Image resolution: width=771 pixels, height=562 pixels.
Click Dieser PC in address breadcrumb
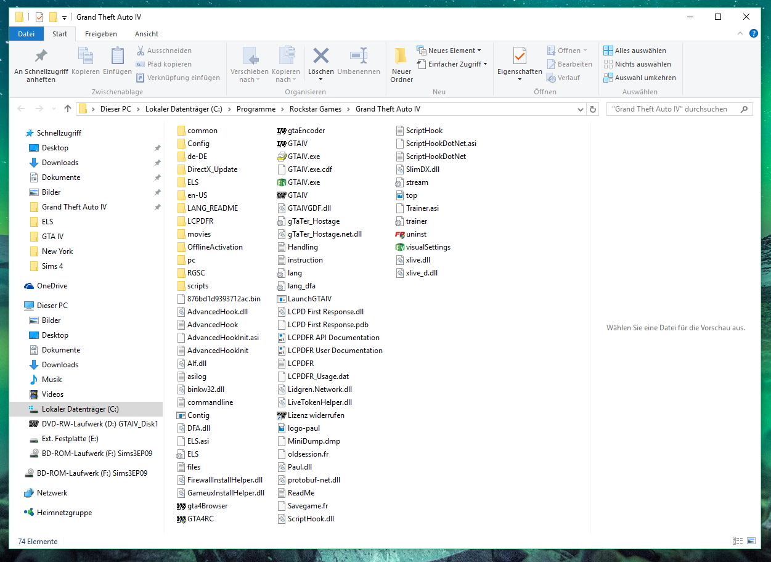pos(115,109)
